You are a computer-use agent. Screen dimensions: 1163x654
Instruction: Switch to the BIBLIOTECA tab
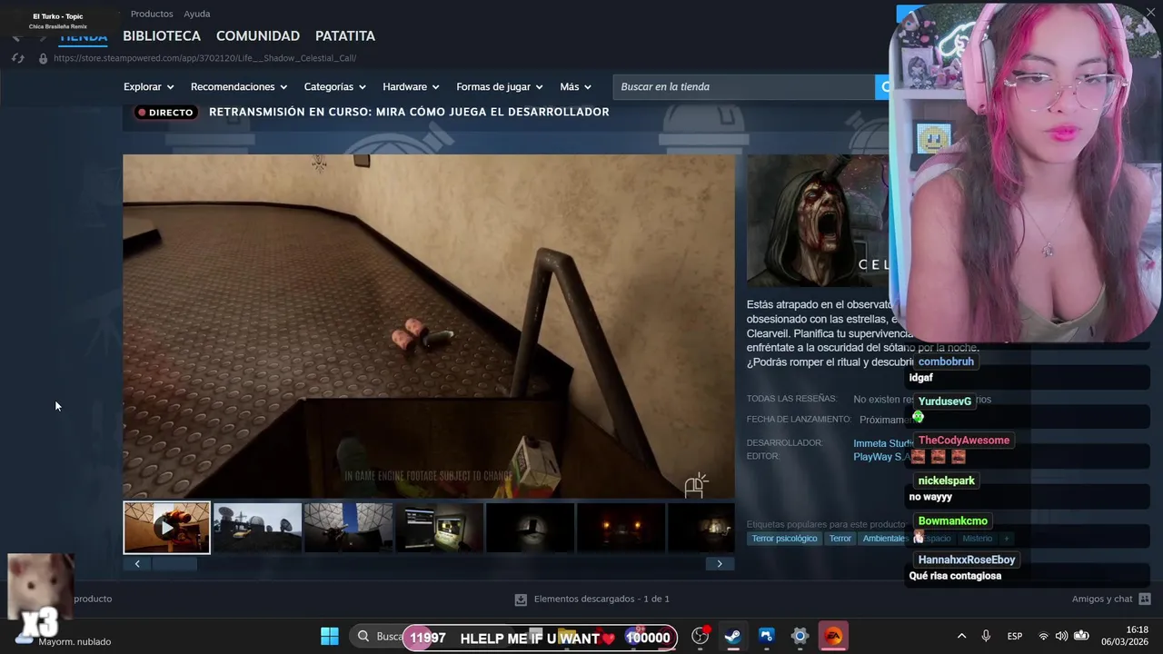[162, 36]
